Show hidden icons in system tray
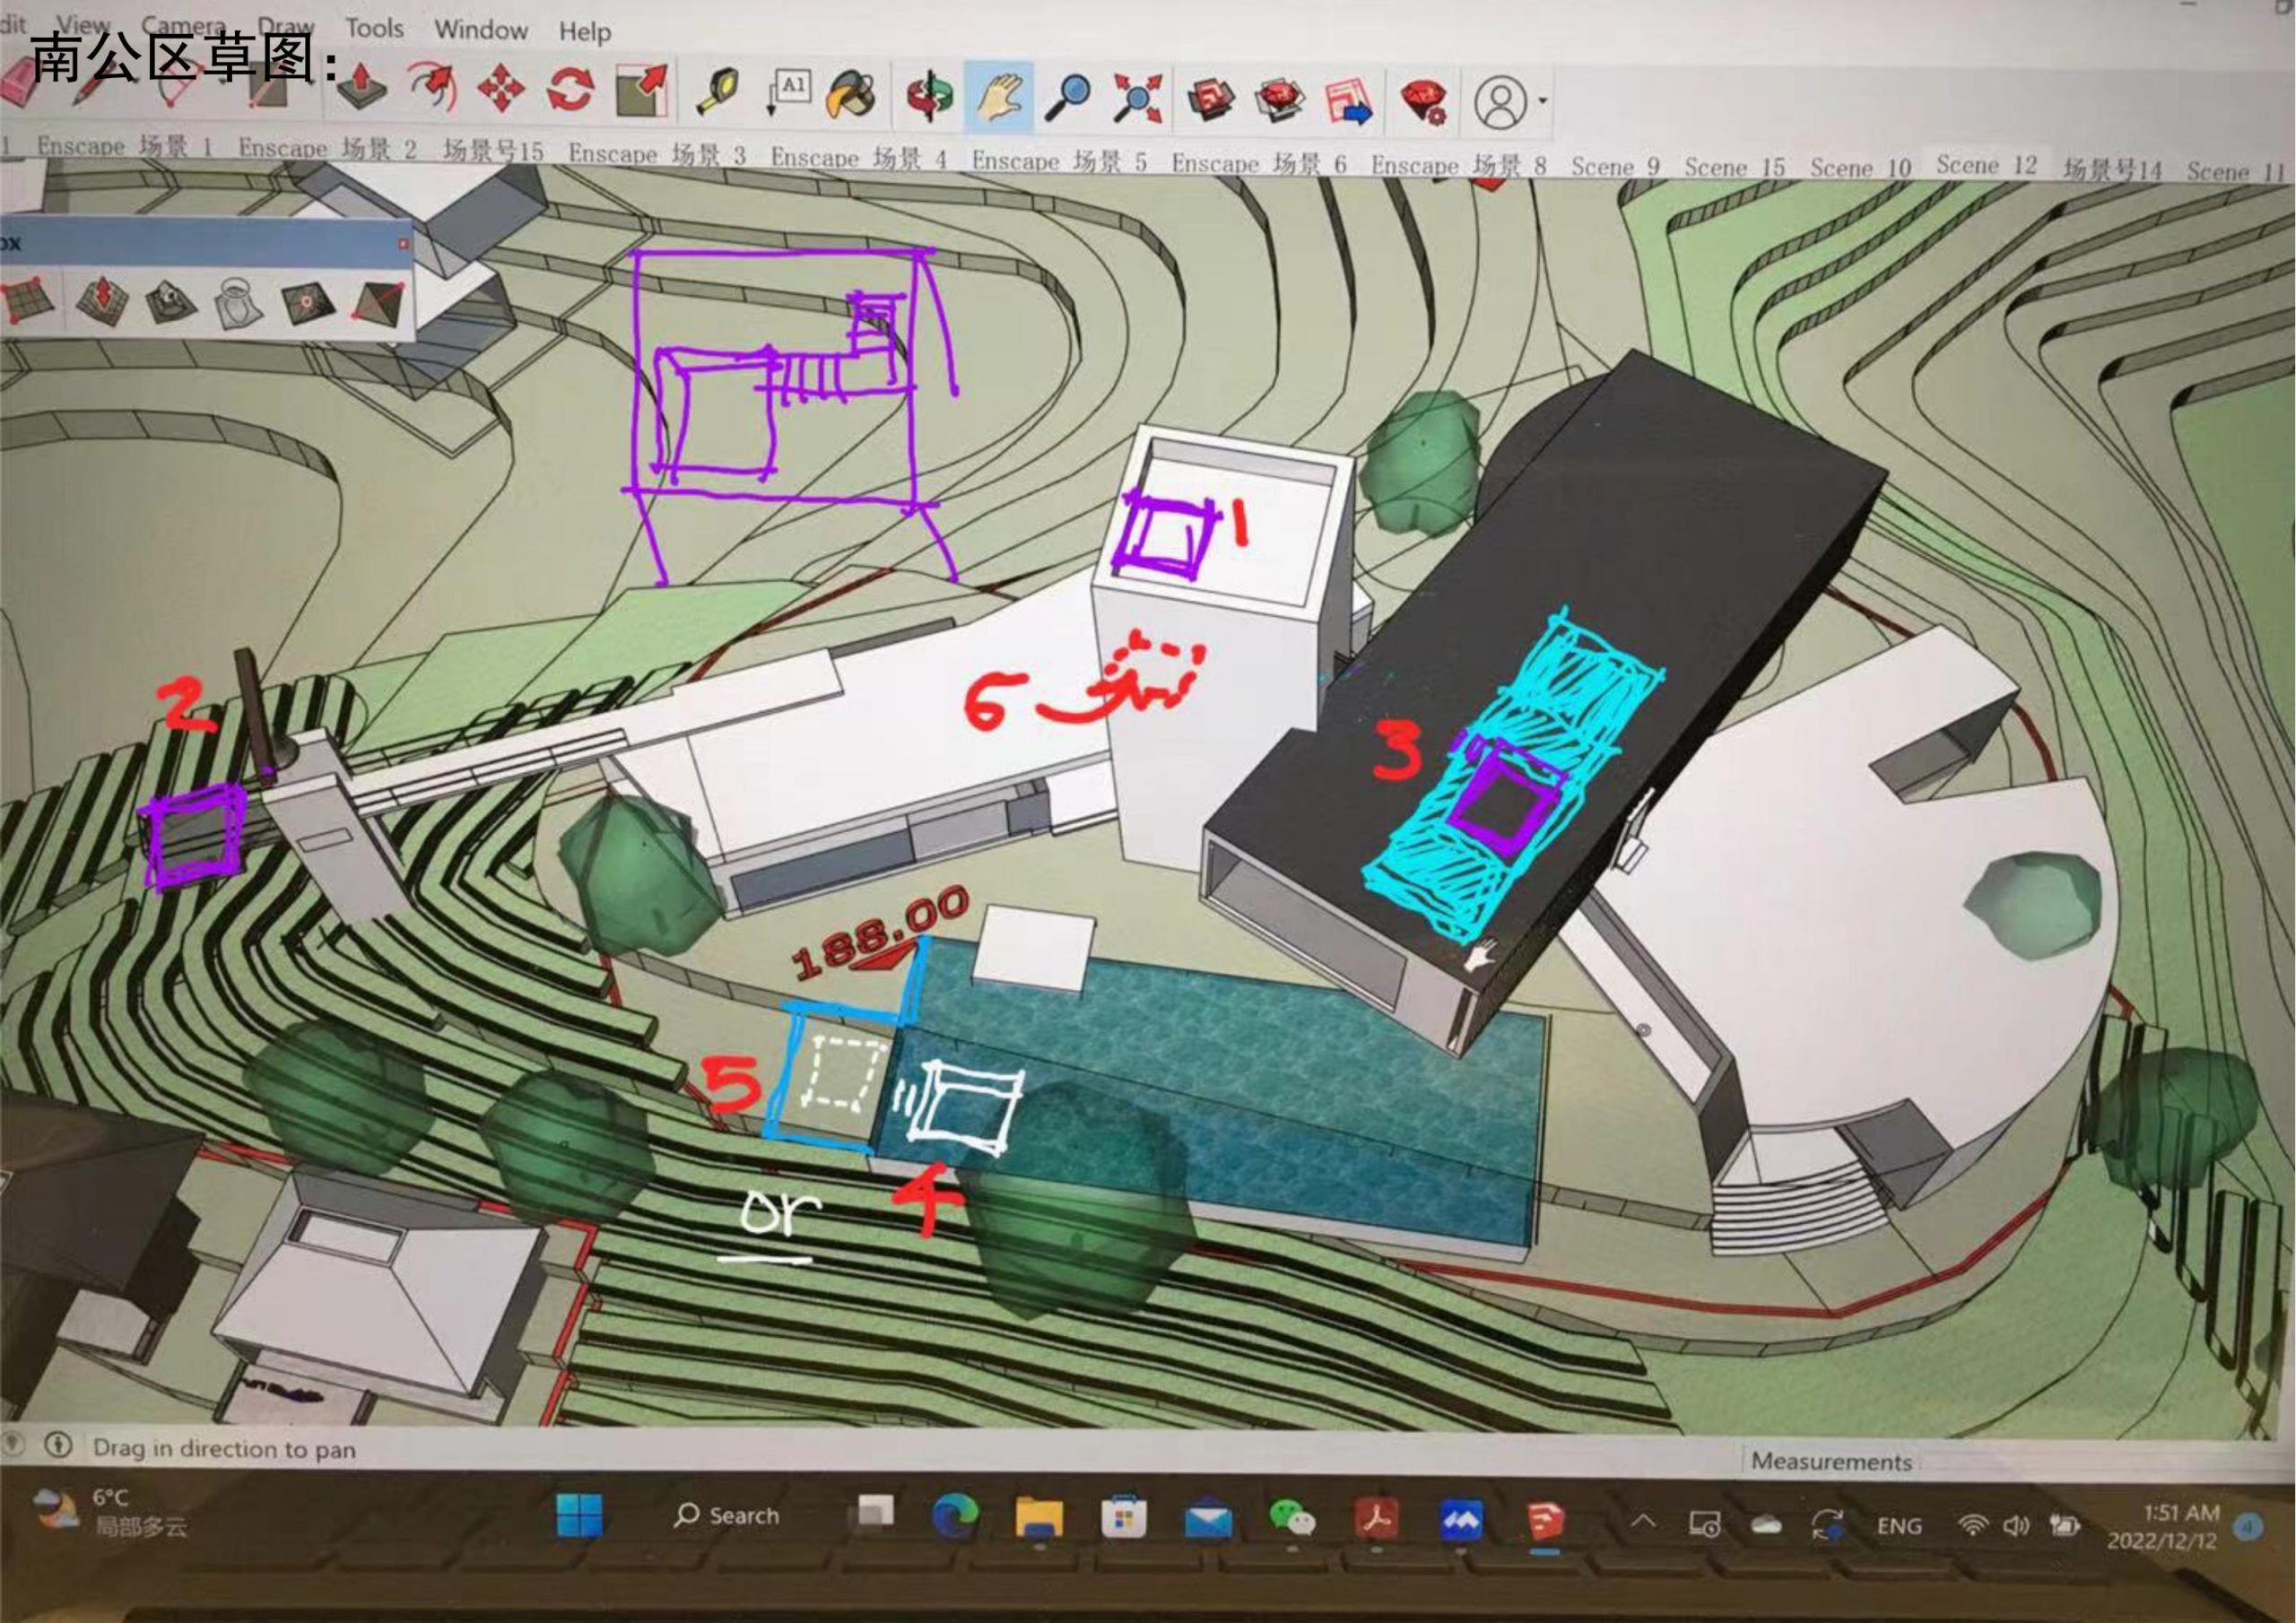The image size is (2296, 1623). click(x=1643, y=1521)
